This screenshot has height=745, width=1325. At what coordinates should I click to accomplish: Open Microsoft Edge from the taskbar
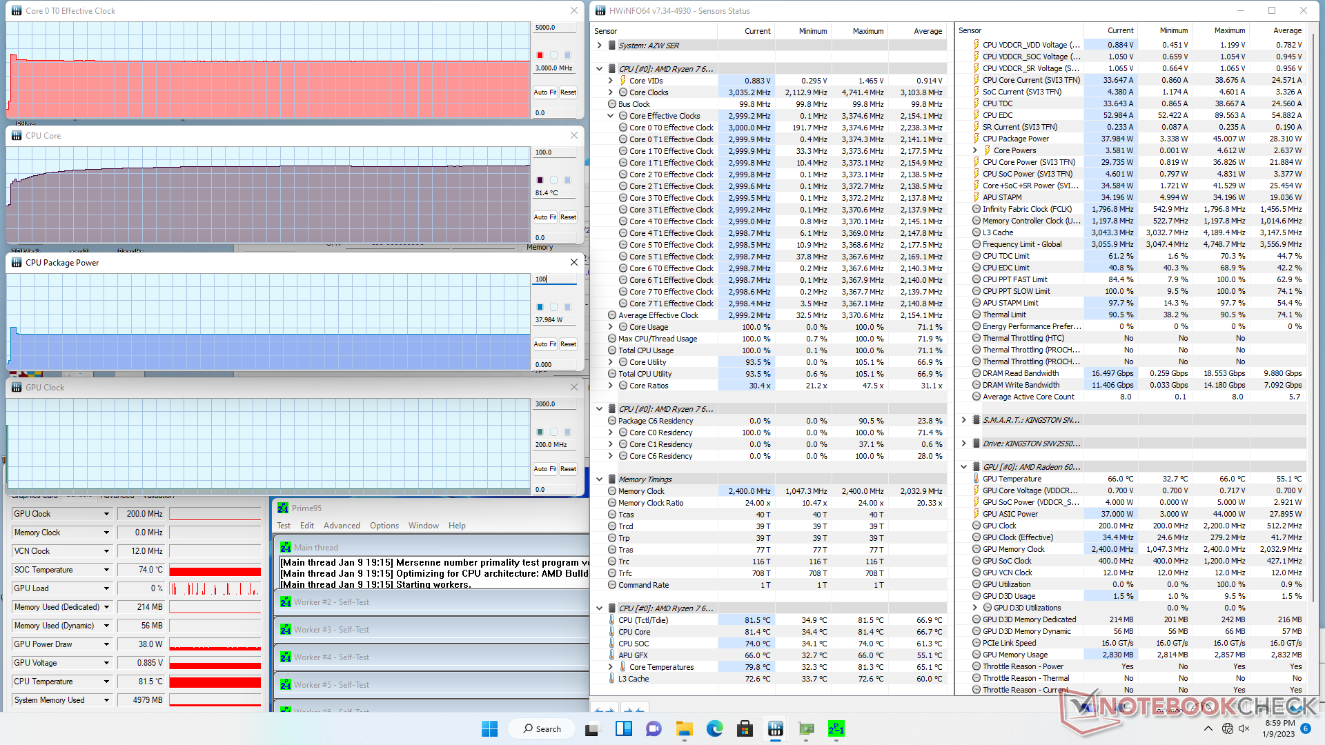pyautogui.click(x=714, y=728)
